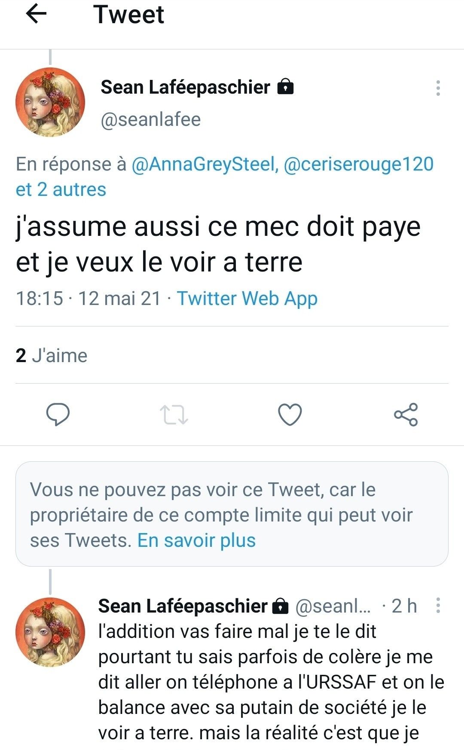Viewport: 464px width, 750px height.
Task: Share the tweet via share icon
Action: [x=406, y=415]
